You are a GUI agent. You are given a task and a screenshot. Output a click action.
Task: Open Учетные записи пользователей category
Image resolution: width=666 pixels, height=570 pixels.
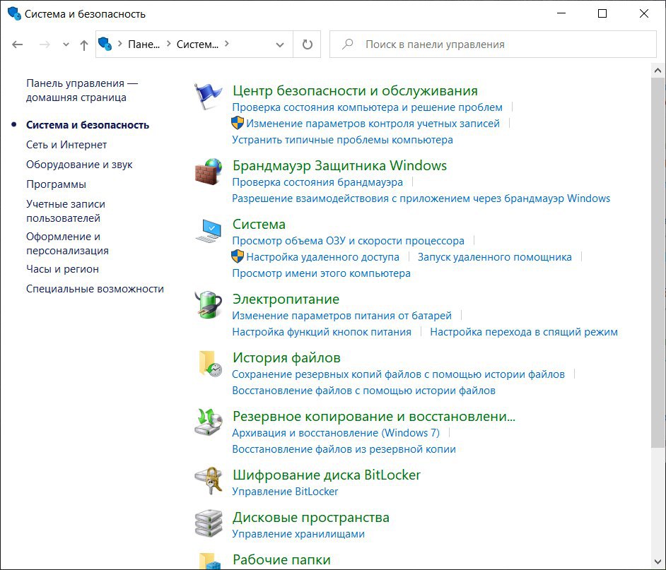[x=66, y=211]
